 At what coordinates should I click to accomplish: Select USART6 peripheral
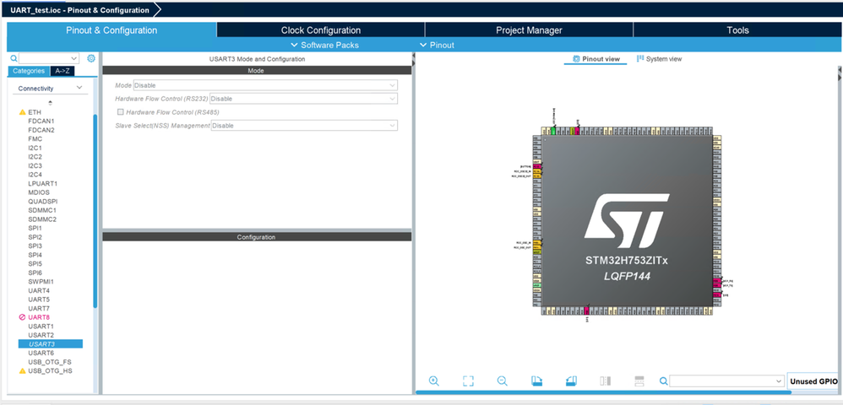click(41, 353)
